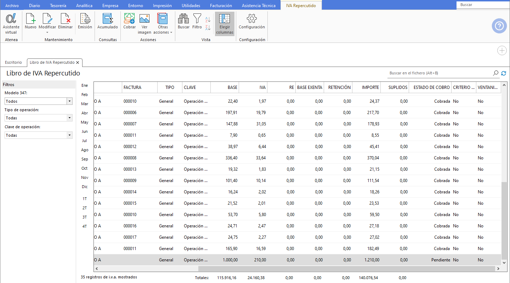510x283 pixels.
Task: Sort by the FACTURA column header
Action: (140, 87)
